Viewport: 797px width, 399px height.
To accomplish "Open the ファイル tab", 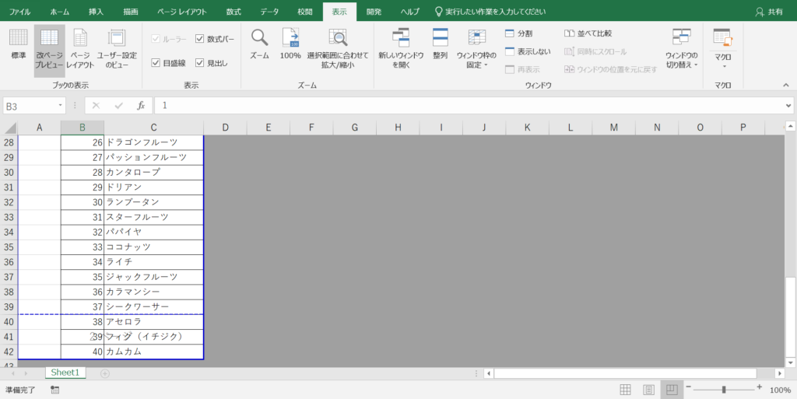I will click(19, 11).
